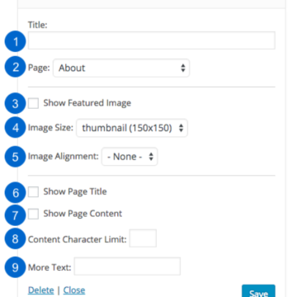Screen dimensions: 297x297
Task: Focus the Title text field
Action: pyautogui.click(x=152, y=40)
